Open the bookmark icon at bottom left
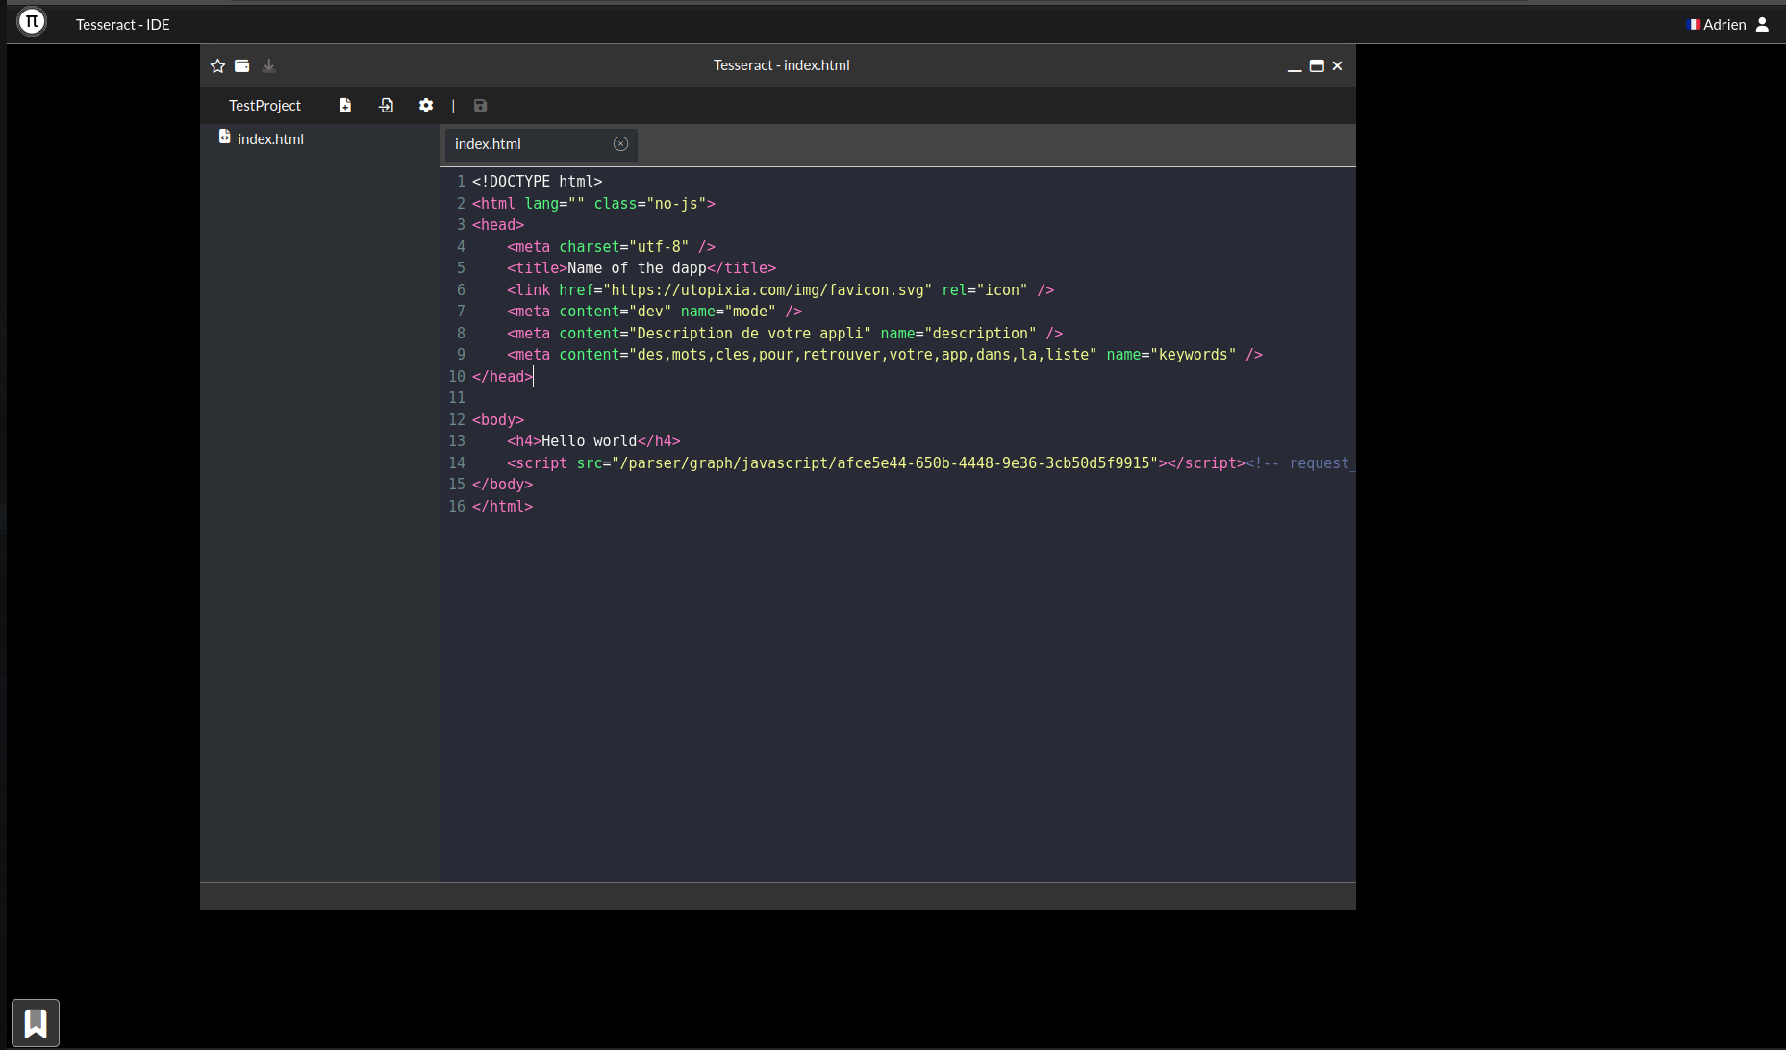This screenshot has width=1786, height=1050. 36,1023
